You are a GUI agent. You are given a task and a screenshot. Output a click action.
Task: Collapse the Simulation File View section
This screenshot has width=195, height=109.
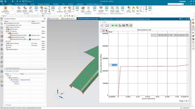click(x=5, y=71)
